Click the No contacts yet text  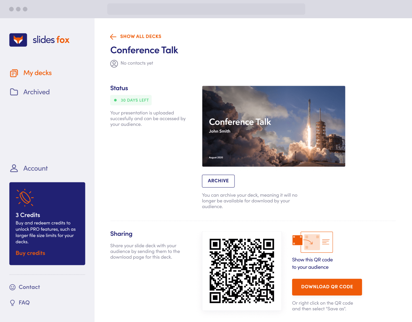coord(137,63)
